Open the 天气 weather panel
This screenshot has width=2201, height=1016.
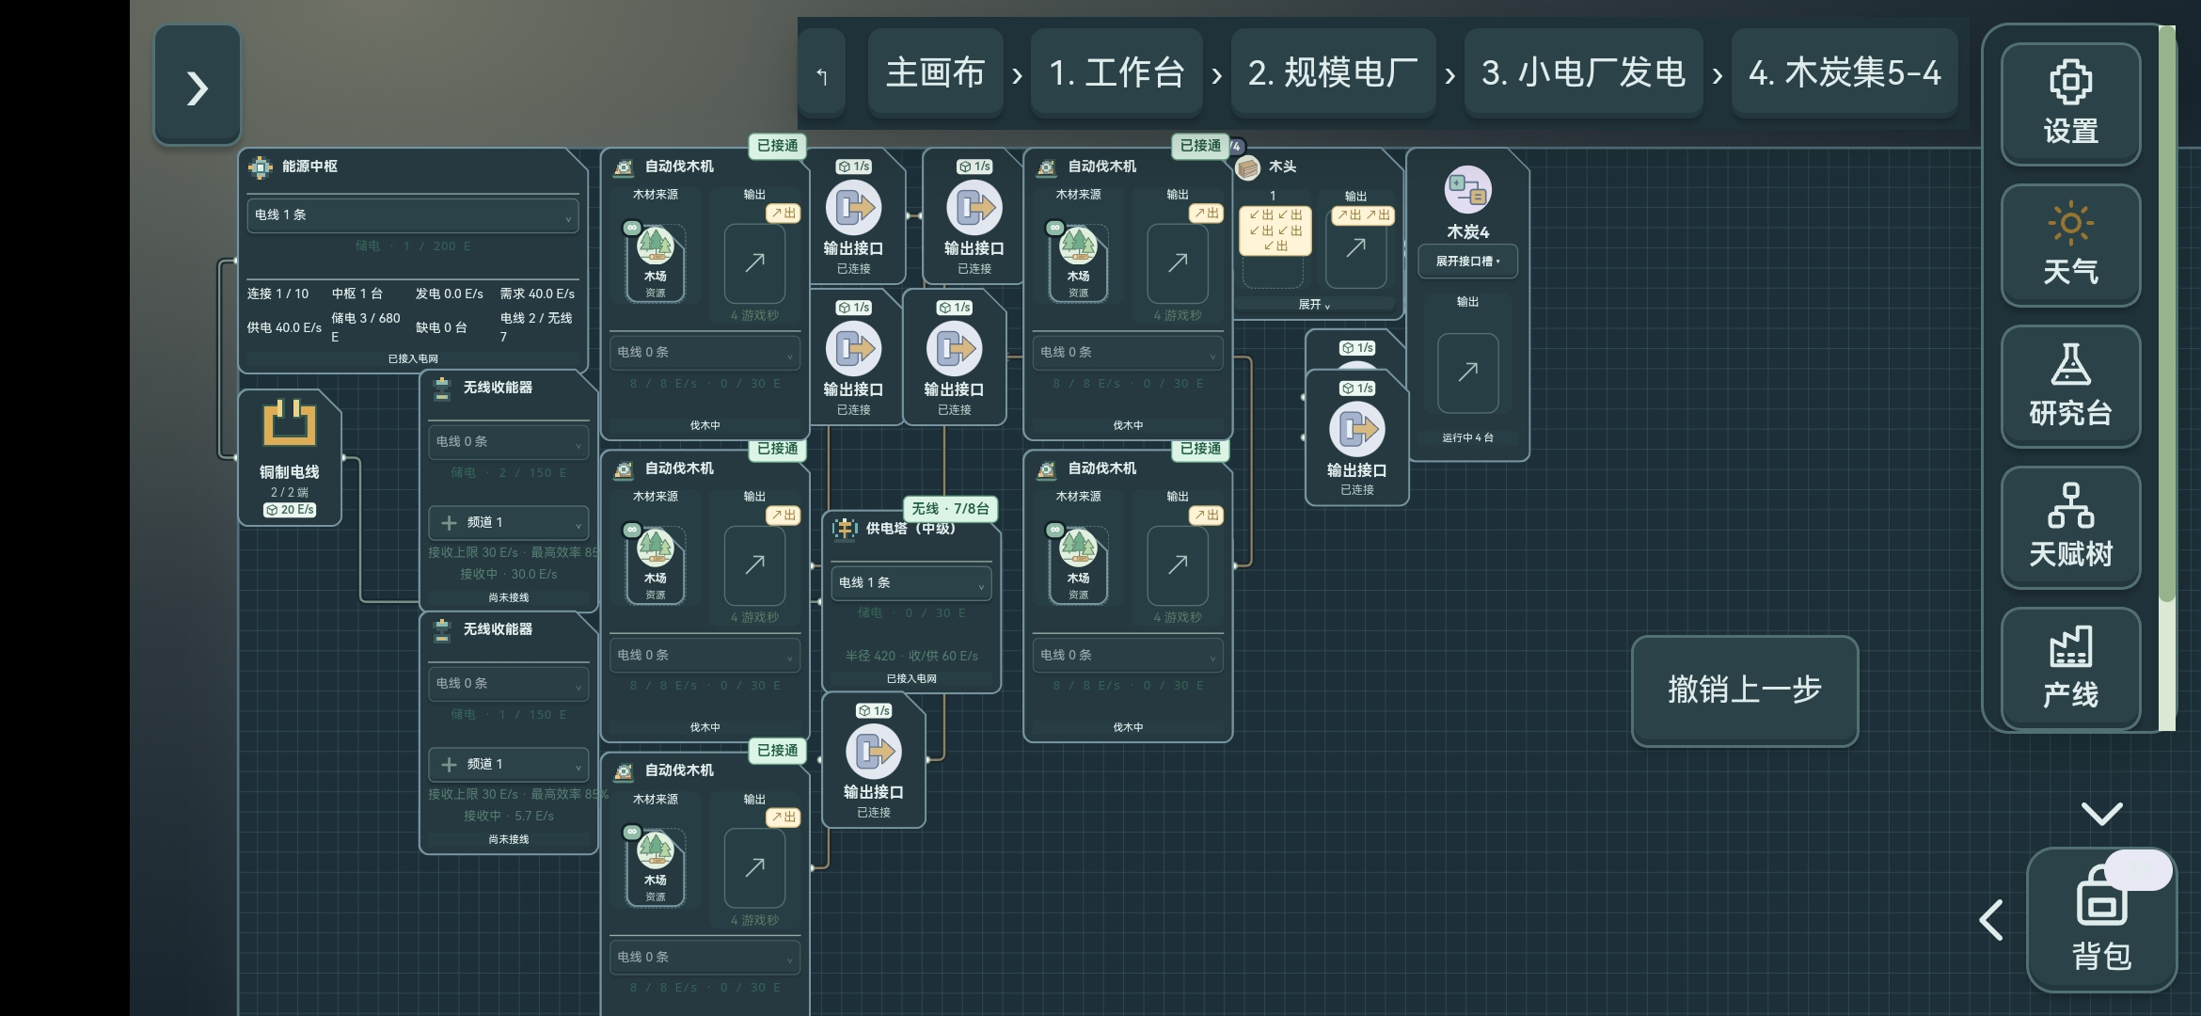point(2070,245)
